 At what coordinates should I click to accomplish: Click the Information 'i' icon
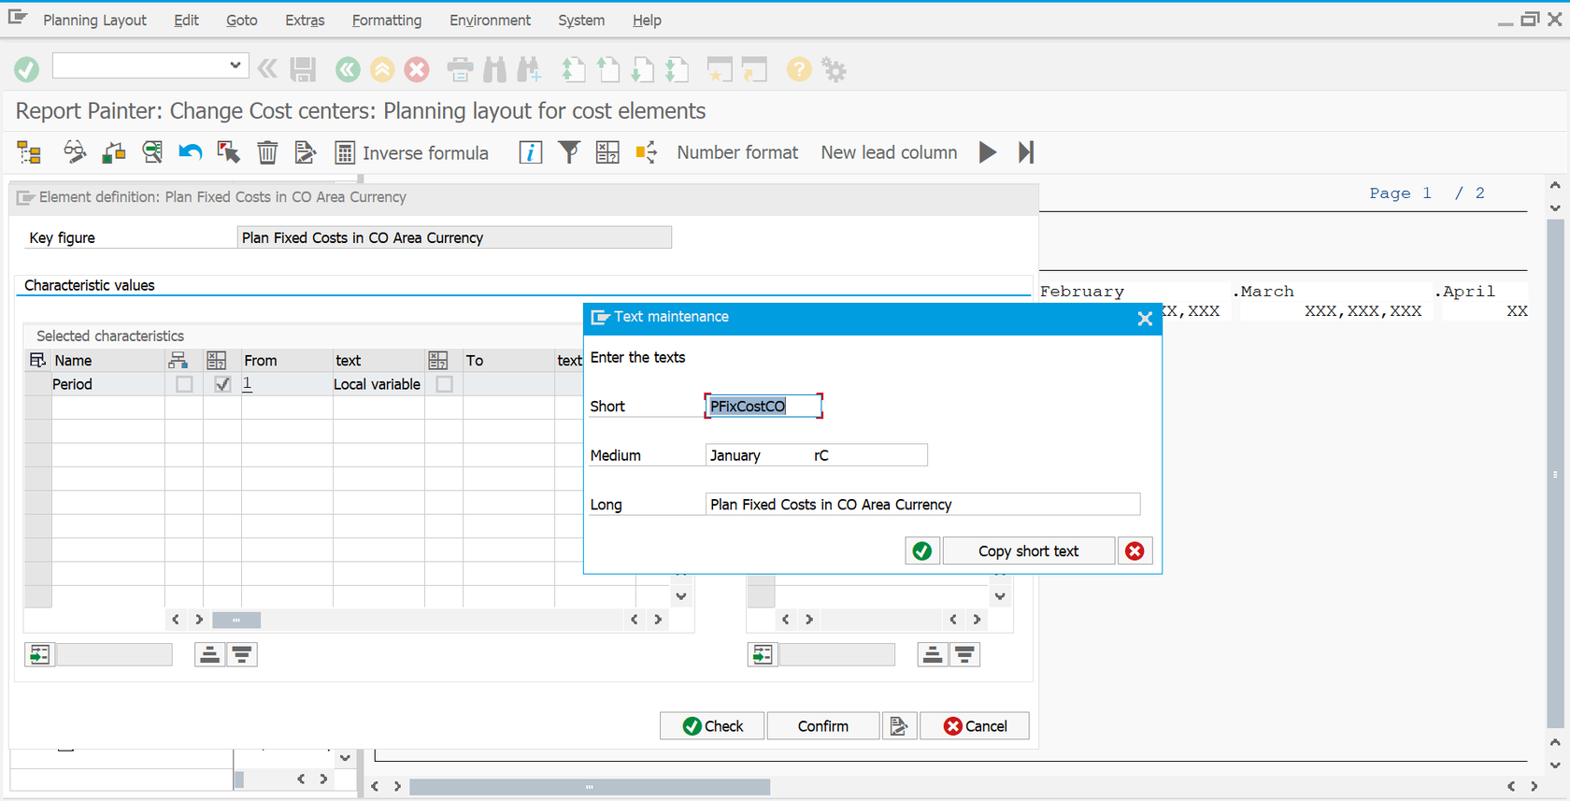[531, 152]
